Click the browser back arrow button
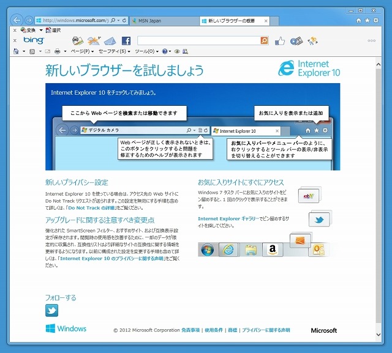Image resolution: width=392 pixels, height=353 pixels. [17, 20]
